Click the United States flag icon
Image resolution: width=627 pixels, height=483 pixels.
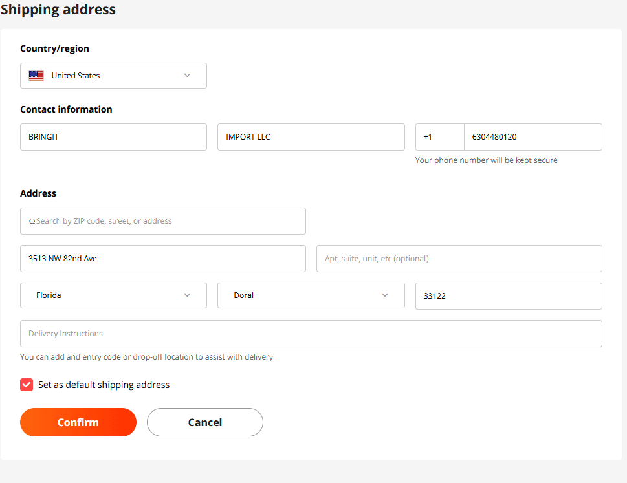click(36, 76)
